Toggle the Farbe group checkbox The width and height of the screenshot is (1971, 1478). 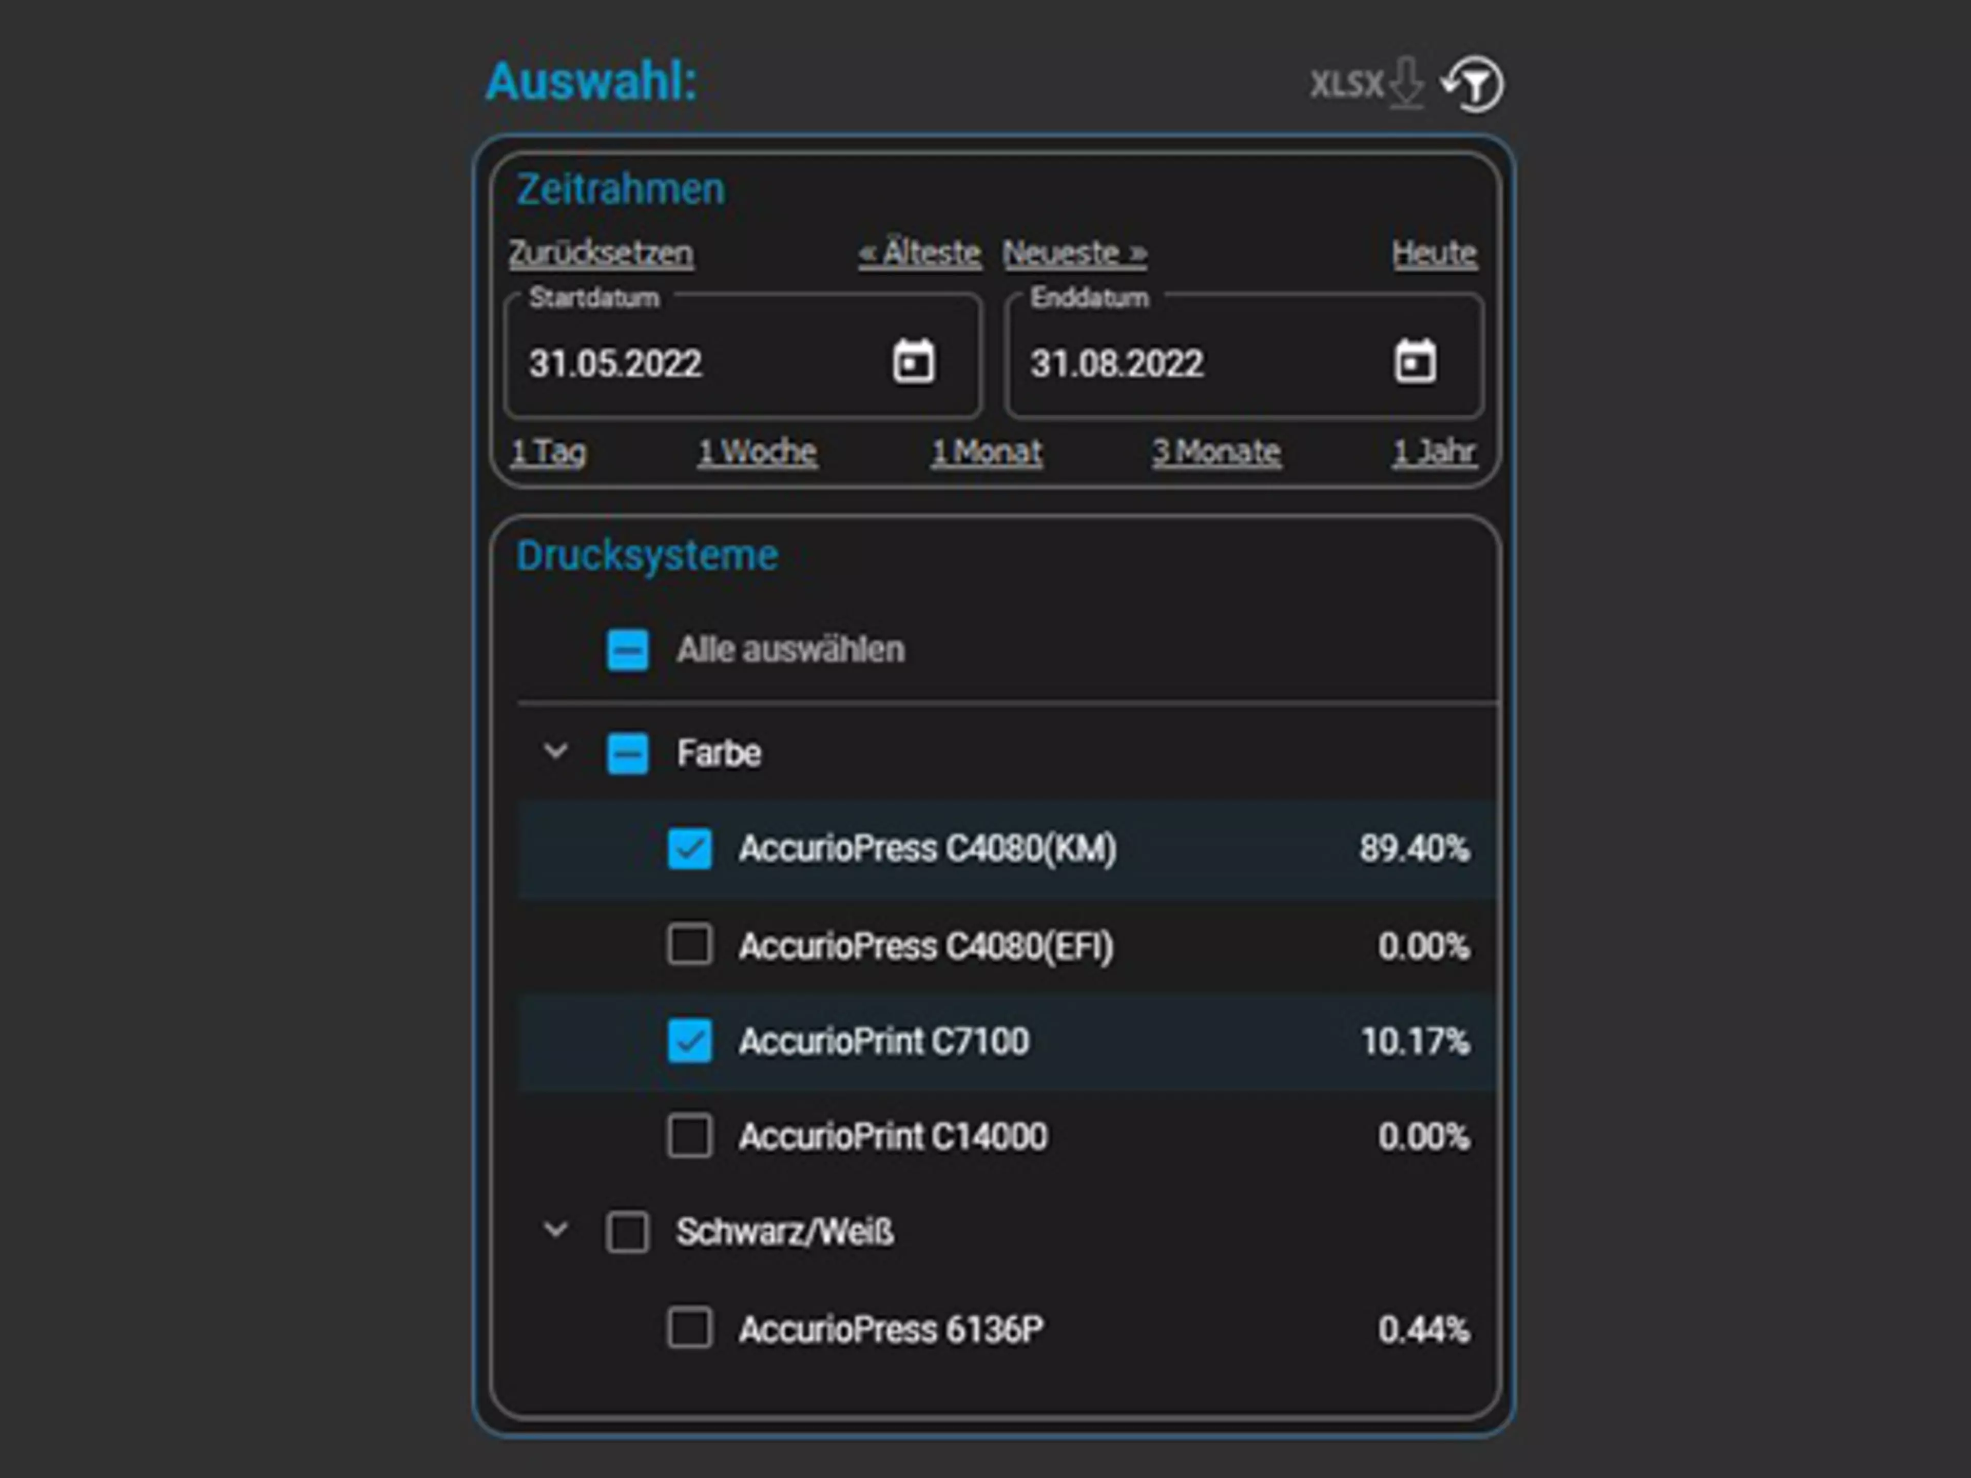coord(627,754)
